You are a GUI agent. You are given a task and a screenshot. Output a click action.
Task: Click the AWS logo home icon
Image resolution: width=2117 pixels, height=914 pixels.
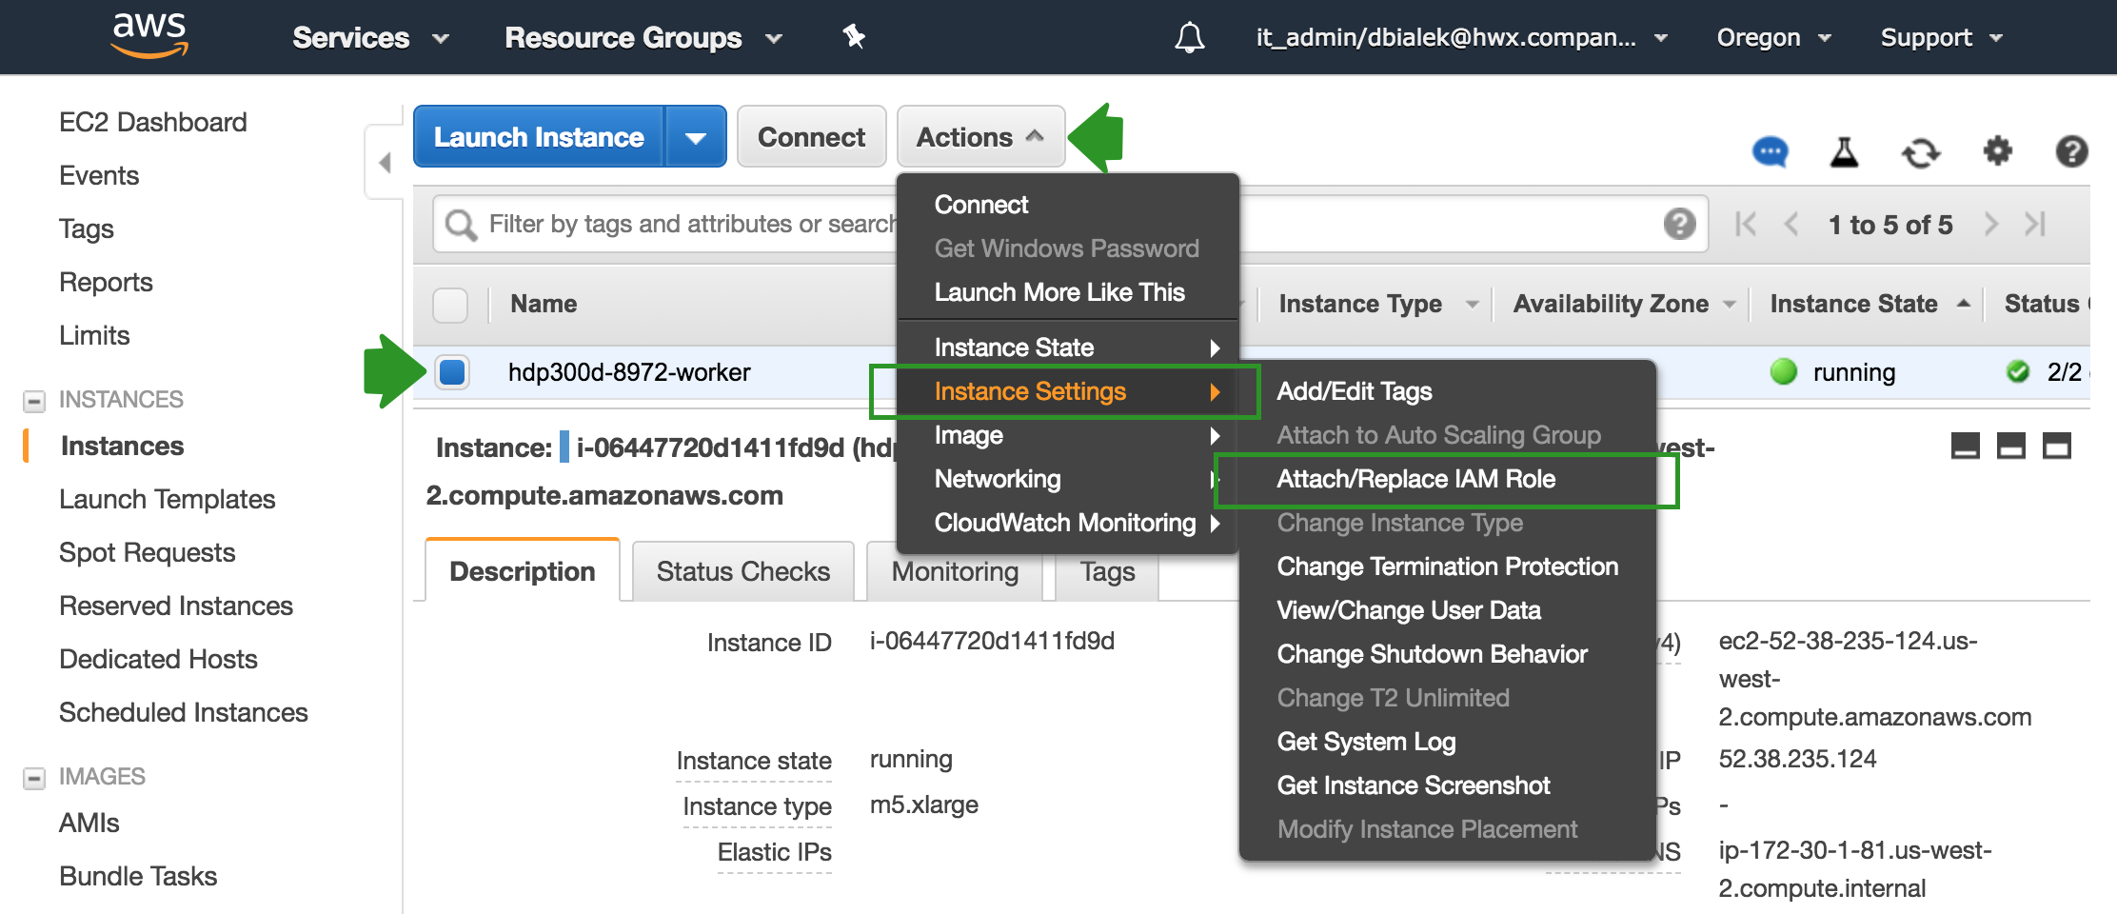(x=149, y=35)
